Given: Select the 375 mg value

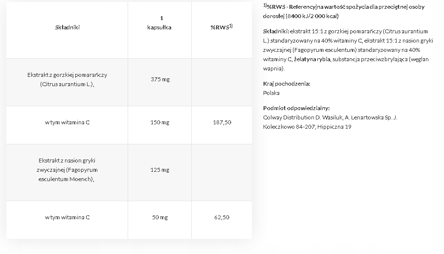Looking at the screenshot, I should pyautogui.click(x=160, y=79).
